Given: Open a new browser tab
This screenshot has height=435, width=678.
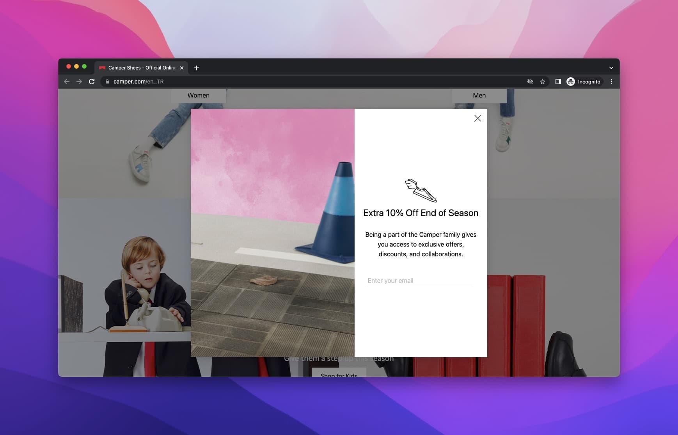Looking at the screenshot, I should (197, 68).
